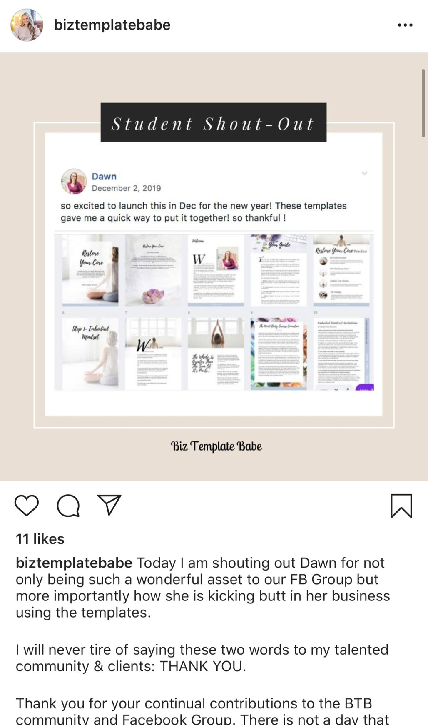Tap the share paper plane icon
Image resolution: width=428 pixels, height=725 pixels.
point(109,505)
